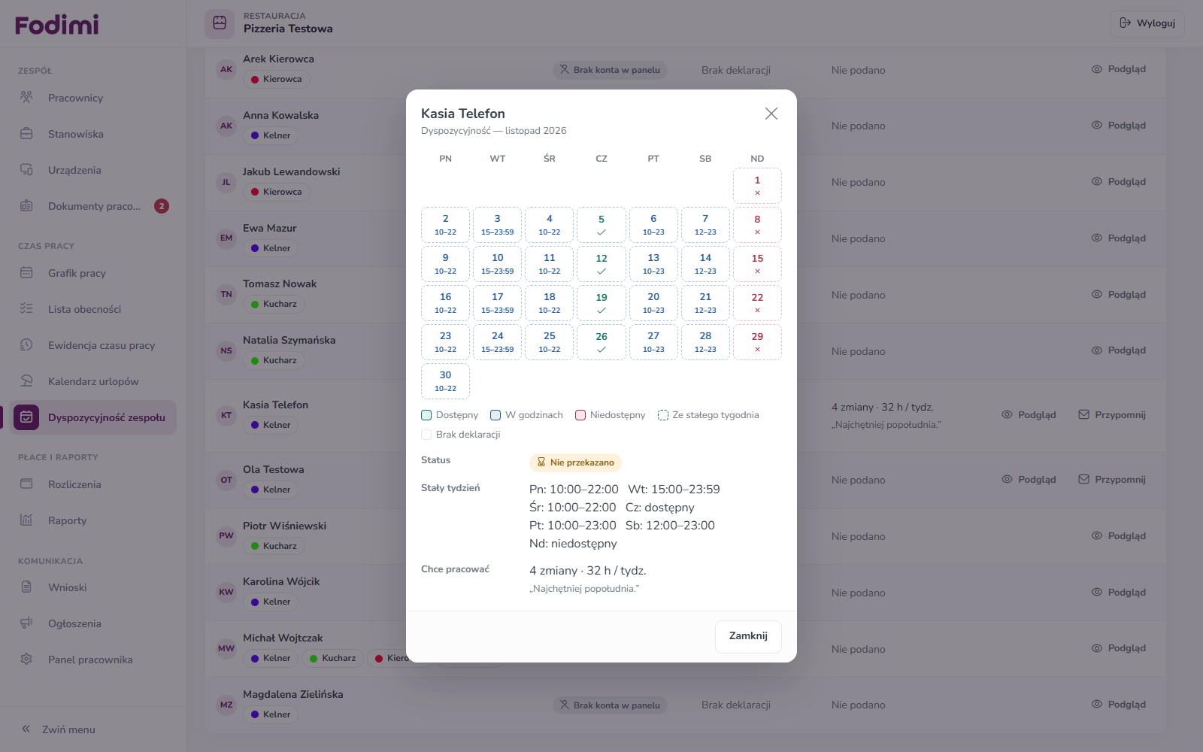Screen dimensions: 1203x752
Task: Open the Raporty chart icon
Action: [26, 520]
